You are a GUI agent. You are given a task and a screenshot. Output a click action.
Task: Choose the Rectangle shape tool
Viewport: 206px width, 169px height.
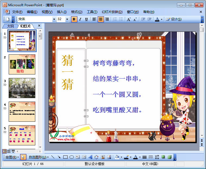point(65,157)
